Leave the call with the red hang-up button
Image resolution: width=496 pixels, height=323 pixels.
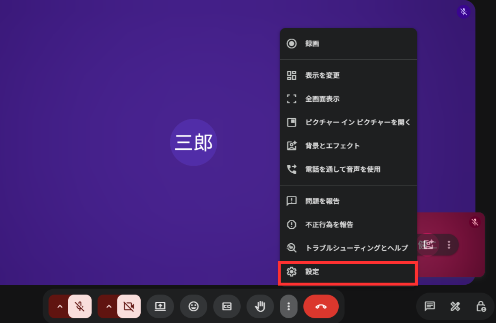pos(321,306)
